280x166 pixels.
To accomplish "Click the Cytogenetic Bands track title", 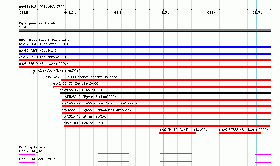I will (37, 23).
